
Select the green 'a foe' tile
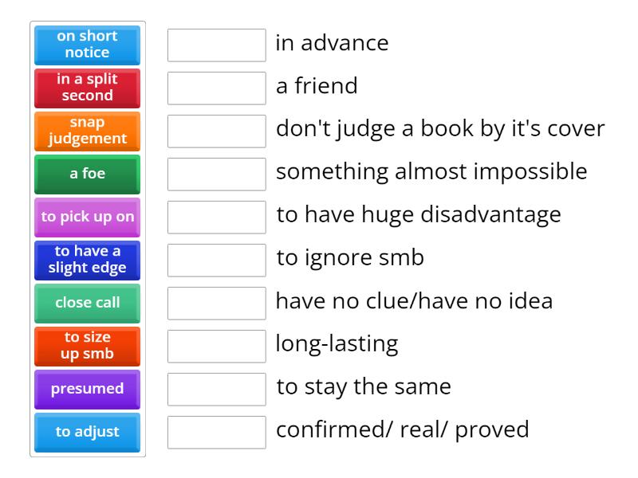tap(88, 174)
